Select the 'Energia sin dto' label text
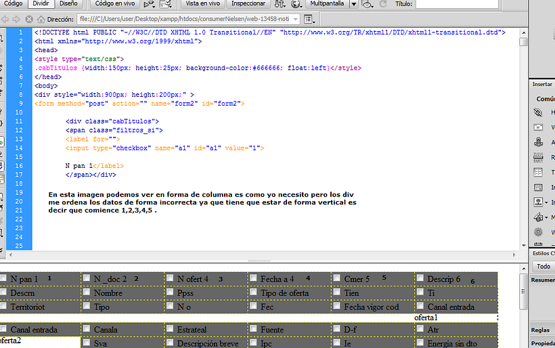Image resolution: width=555 pixels, height=348 pixels. point(451,344)
